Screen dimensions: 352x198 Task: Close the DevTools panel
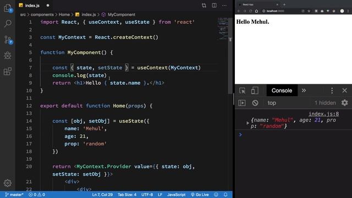point(345,90)
